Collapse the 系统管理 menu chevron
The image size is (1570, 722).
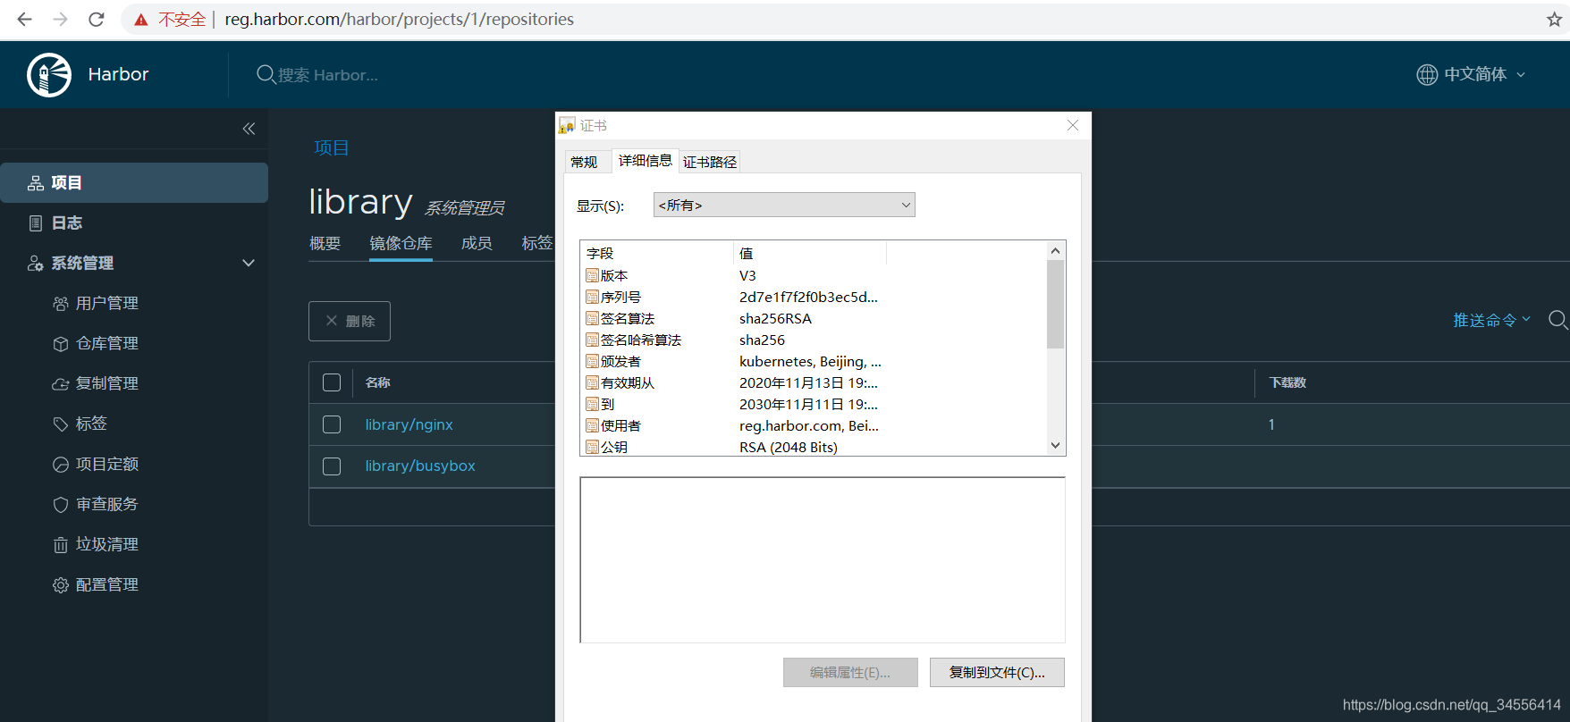249,263
